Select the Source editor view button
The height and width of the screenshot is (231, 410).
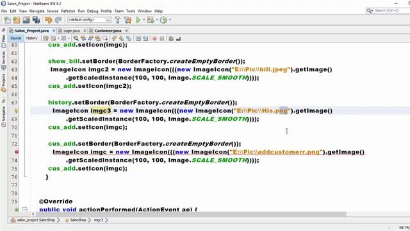point(15,38)
